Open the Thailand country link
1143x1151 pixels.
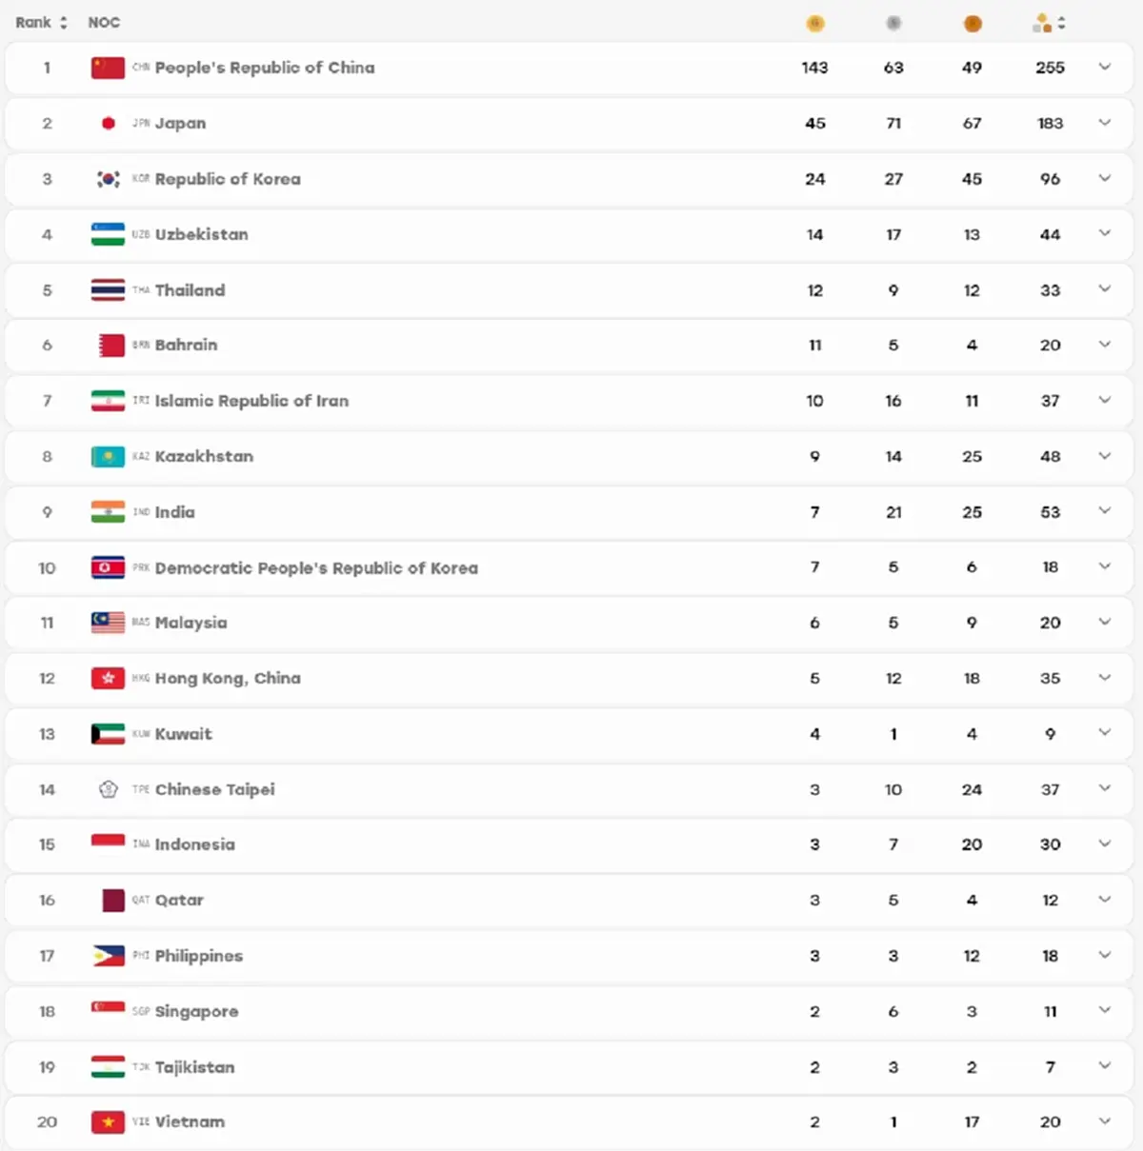point(190,290)
